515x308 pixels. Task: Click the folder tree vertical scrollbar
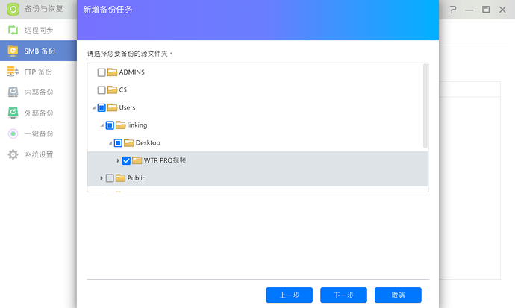[x=425, y=104]
